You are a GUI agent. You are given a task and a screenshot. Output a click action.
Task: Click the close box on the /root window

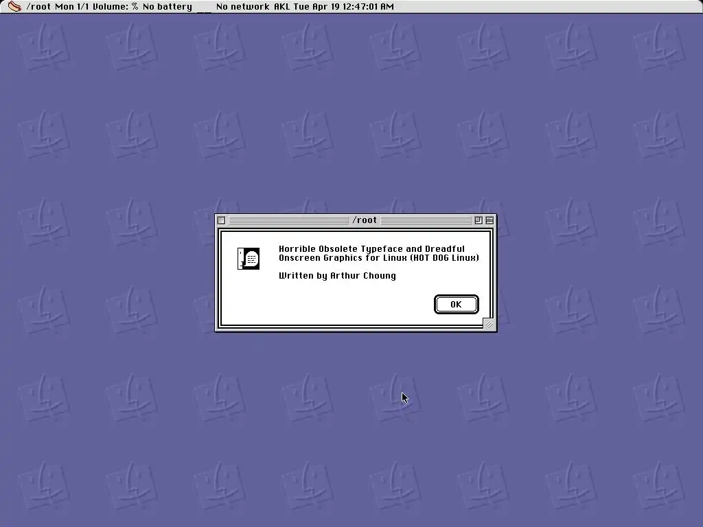tap(221, 220)
